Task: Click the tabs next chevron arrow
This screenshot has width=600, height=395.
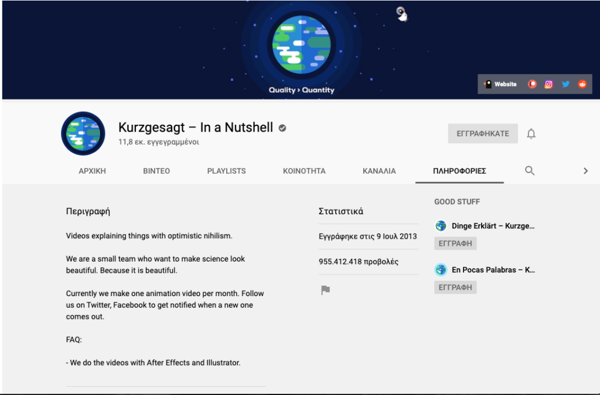Action: pos(585,171)
